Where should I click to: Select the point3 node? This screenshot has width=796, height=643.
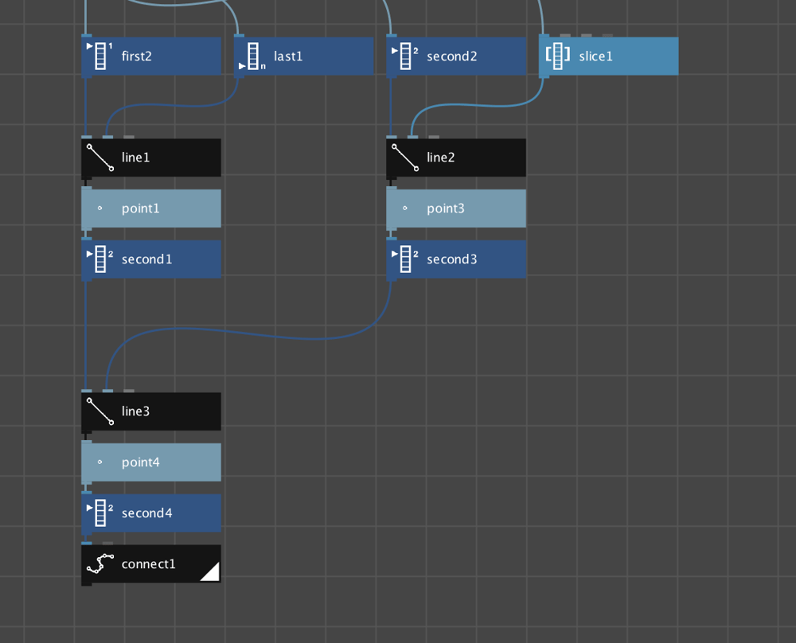[x=456, y=208]
